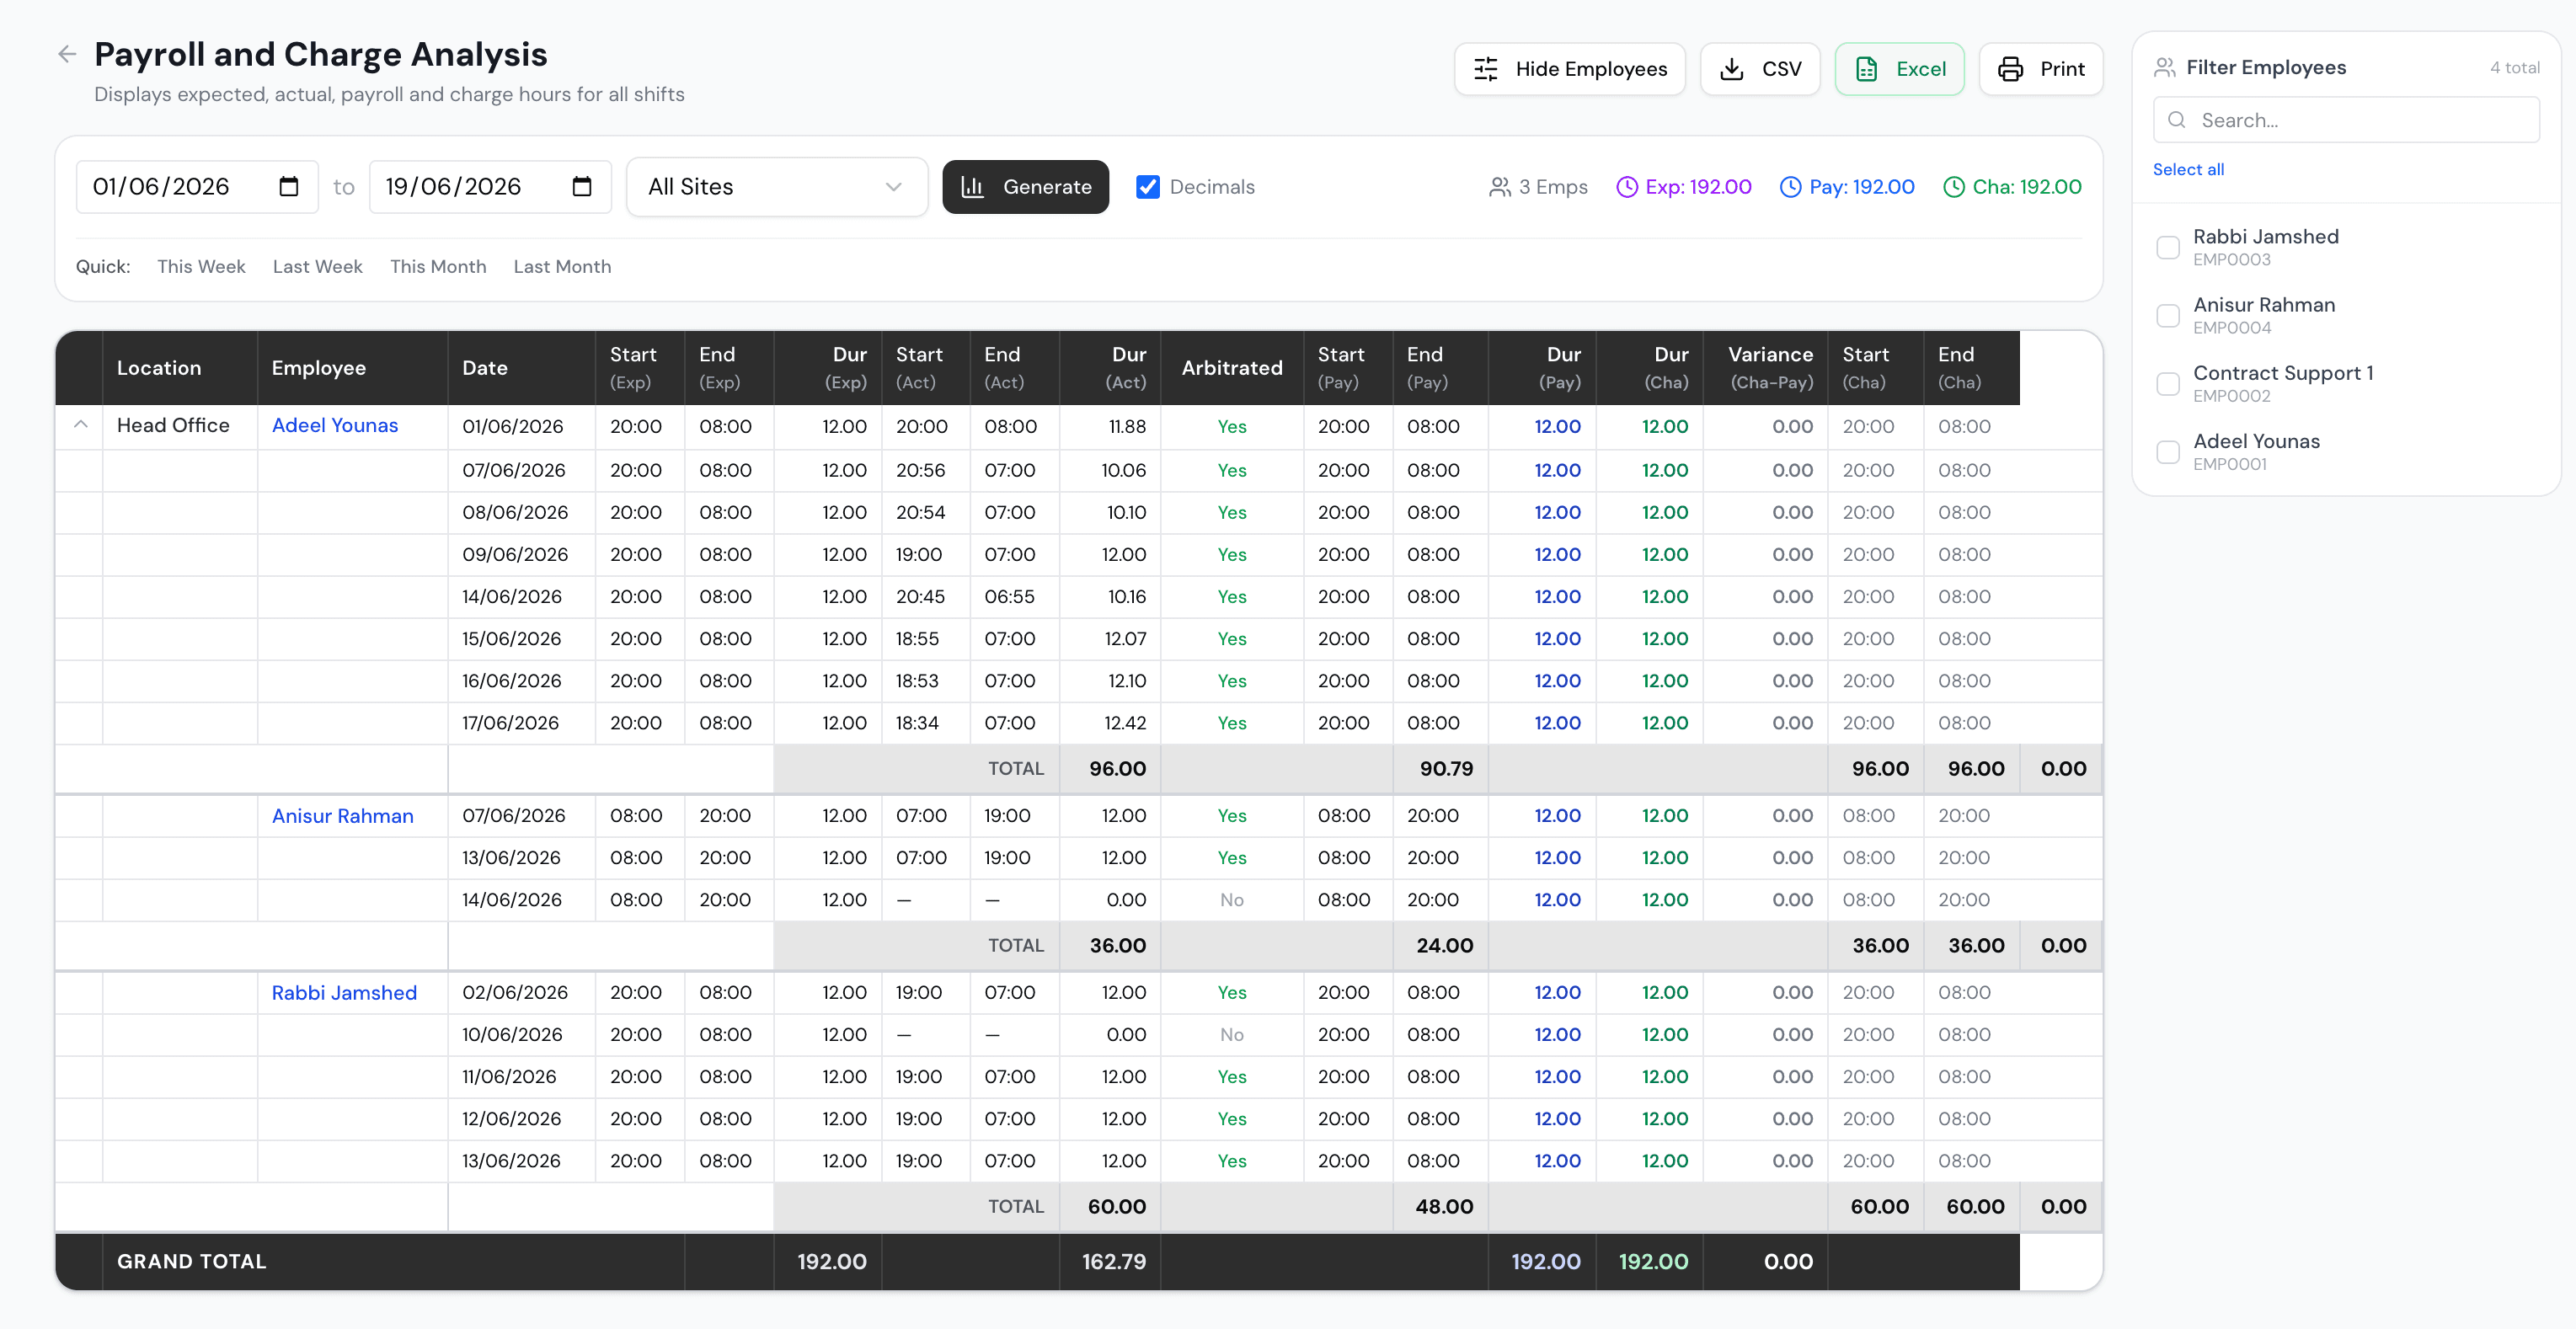Image resolution: width=2576 pixels, height=1329 pixels.
Task: Click the start date field 01/06/2026
Action: click(197, 187)
